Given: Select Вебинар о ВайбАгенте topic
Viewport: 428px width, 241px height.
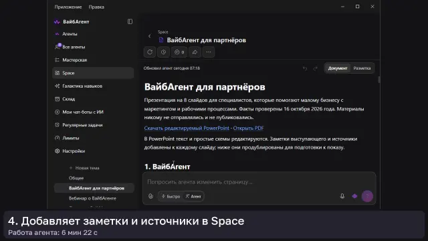Looking at the screenshot, I should click(92, 198).
